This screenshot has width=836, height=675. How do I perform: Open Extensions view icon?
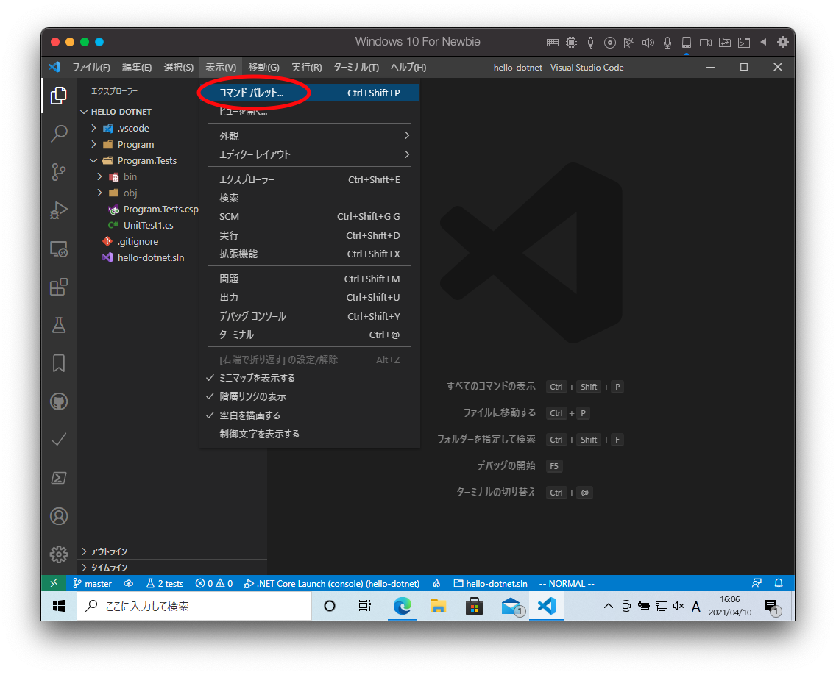(59, 287)
